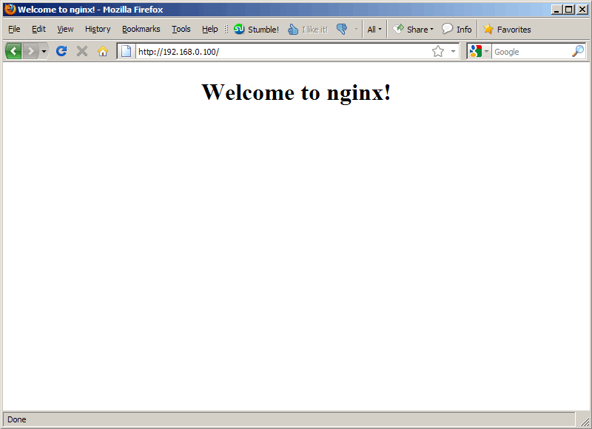Open the View menu
Screen dimensions: 592x429
tap(65, 29)
